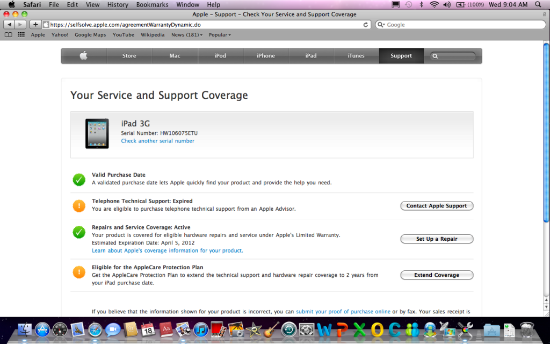The image size is (550, 344).
Task: Open Microsoft Communicator in the Dock
Action: [x=395, y=330]
